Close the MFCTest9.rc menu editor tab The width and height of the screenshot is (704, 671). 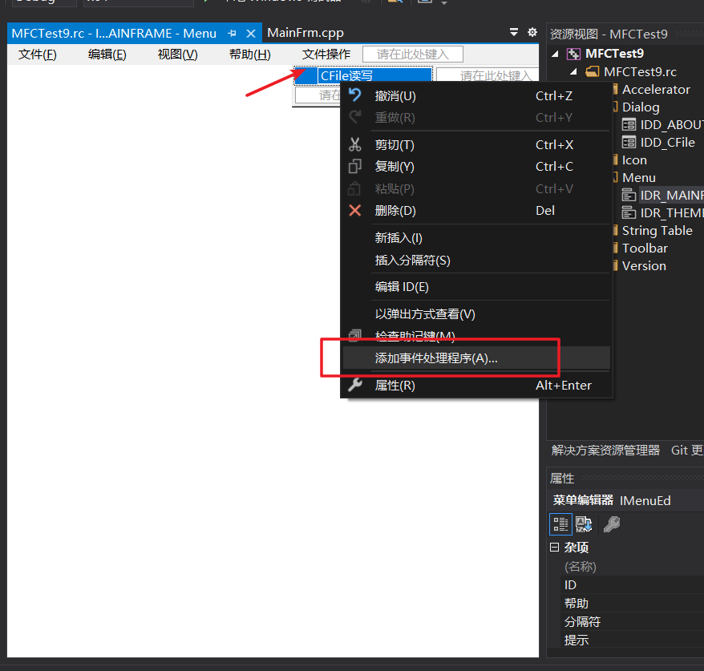[251, 34]
